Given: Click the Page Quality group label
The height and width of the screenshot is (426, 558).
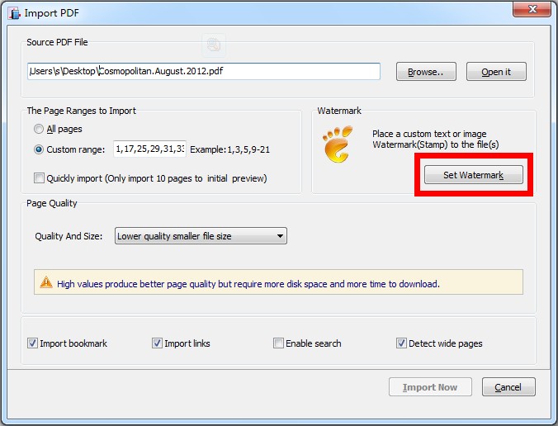Looking at the screenshot, I should (x=52, y=203).
